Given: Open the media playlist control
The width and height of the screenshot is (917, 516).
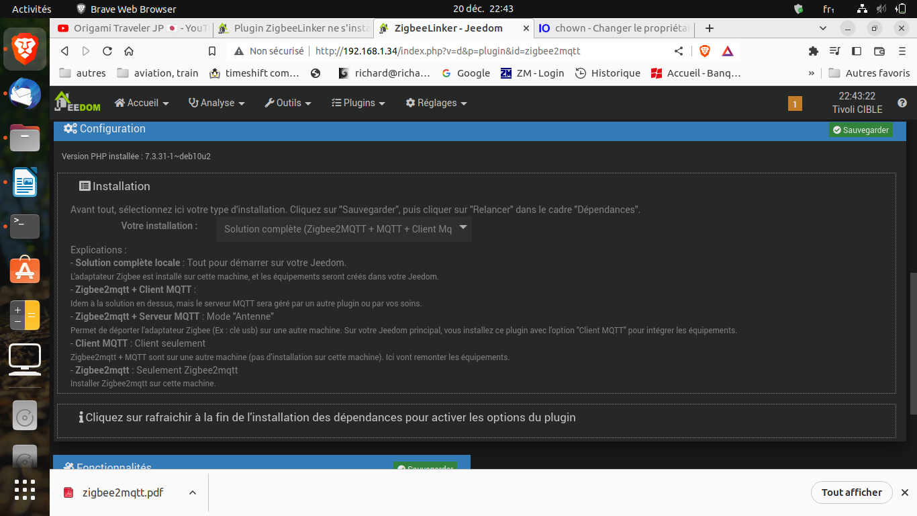Looking at the screenshot, I should click(x=835, y=51).
